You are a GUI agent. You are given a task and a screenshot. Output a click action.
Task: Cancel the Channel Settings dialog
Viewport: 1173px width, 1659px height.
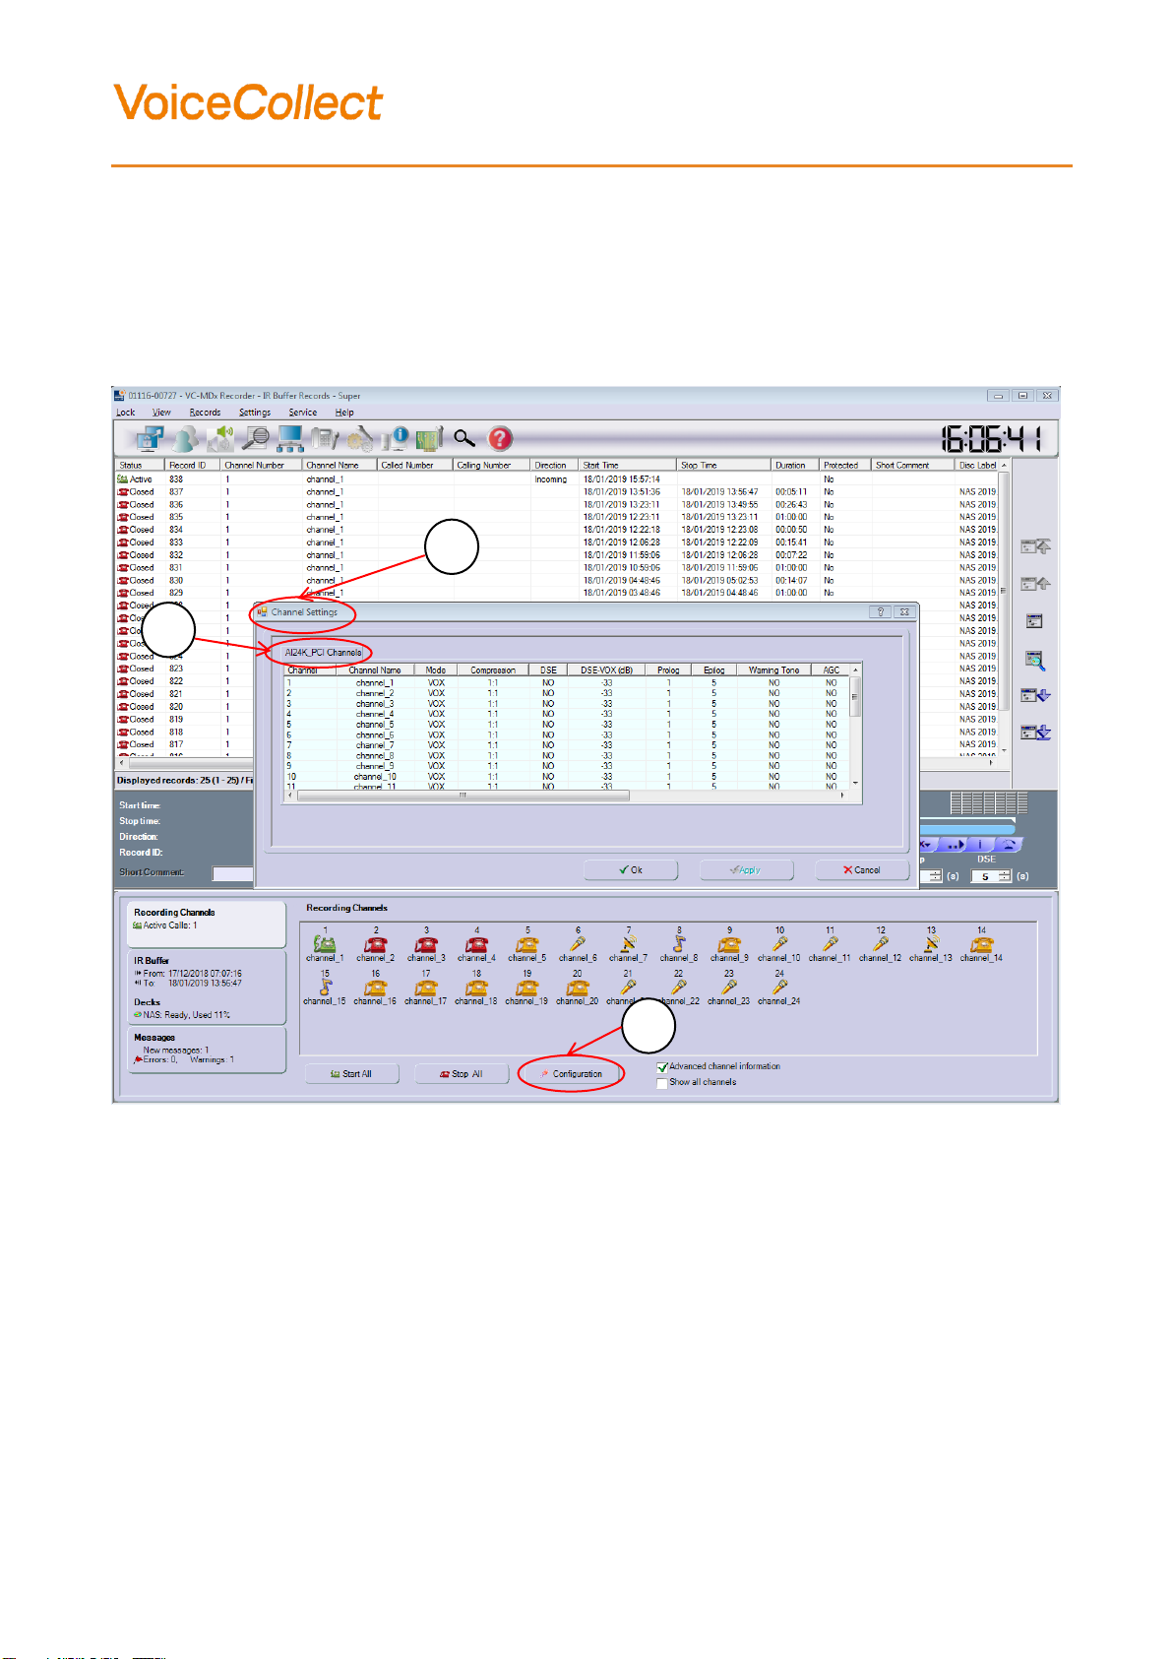click(x=862, y=870)
